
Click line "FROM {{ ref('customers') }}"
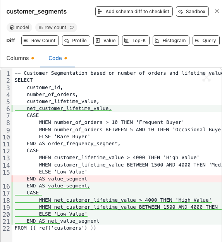coord(55,228)
